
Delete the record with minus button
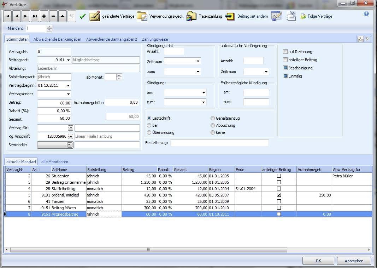tap(53, 16)
